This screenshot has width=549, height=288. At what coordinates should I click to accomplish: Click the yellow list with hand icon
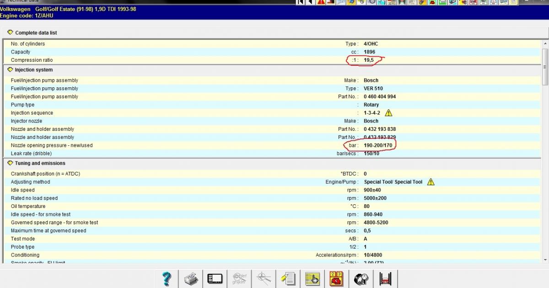tap(312, 278)
